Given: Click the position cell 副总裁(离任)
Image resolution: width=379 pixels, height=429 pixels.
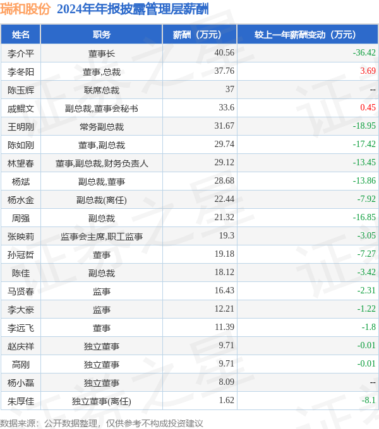Looking at the screenshot, I should click(102, 200).
